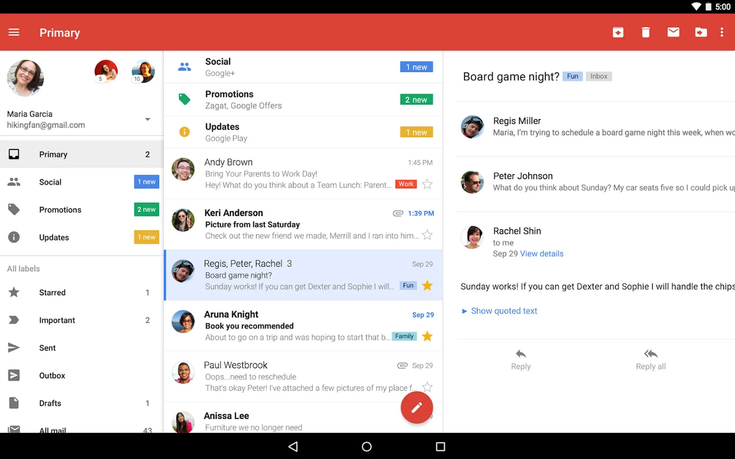Toggle star on Aruna Knight email
The width and height of the screenshot is (735, 459).
(427, 336)
